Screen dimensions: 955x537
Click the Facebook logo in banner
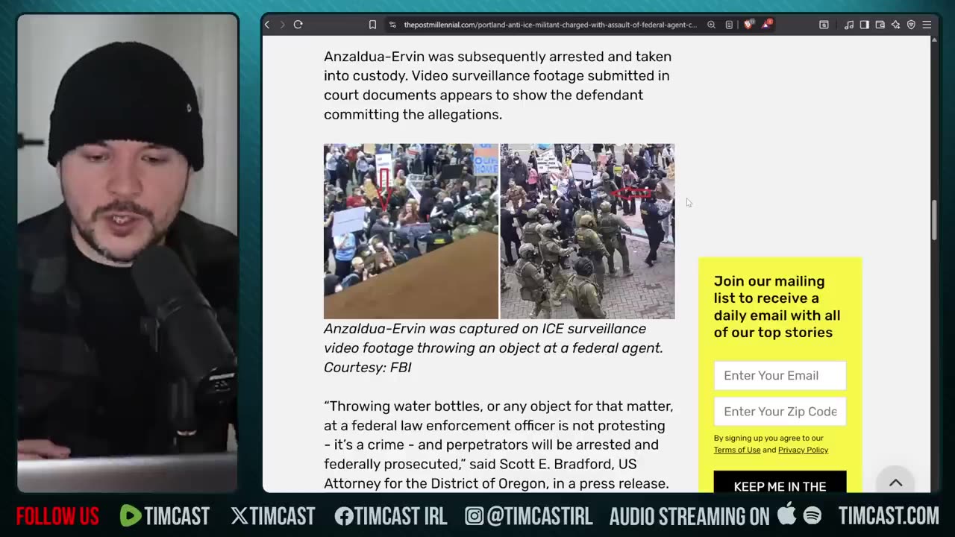pos(344,515)
